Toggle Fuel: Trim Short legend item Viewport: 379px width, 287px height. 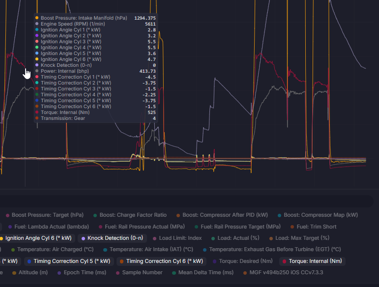pyautogui.click(x=314, y=227)
